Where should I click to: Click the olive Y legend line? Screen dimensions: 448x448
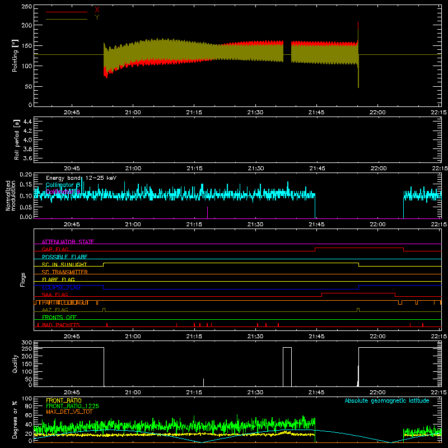(x=66, y=20)
